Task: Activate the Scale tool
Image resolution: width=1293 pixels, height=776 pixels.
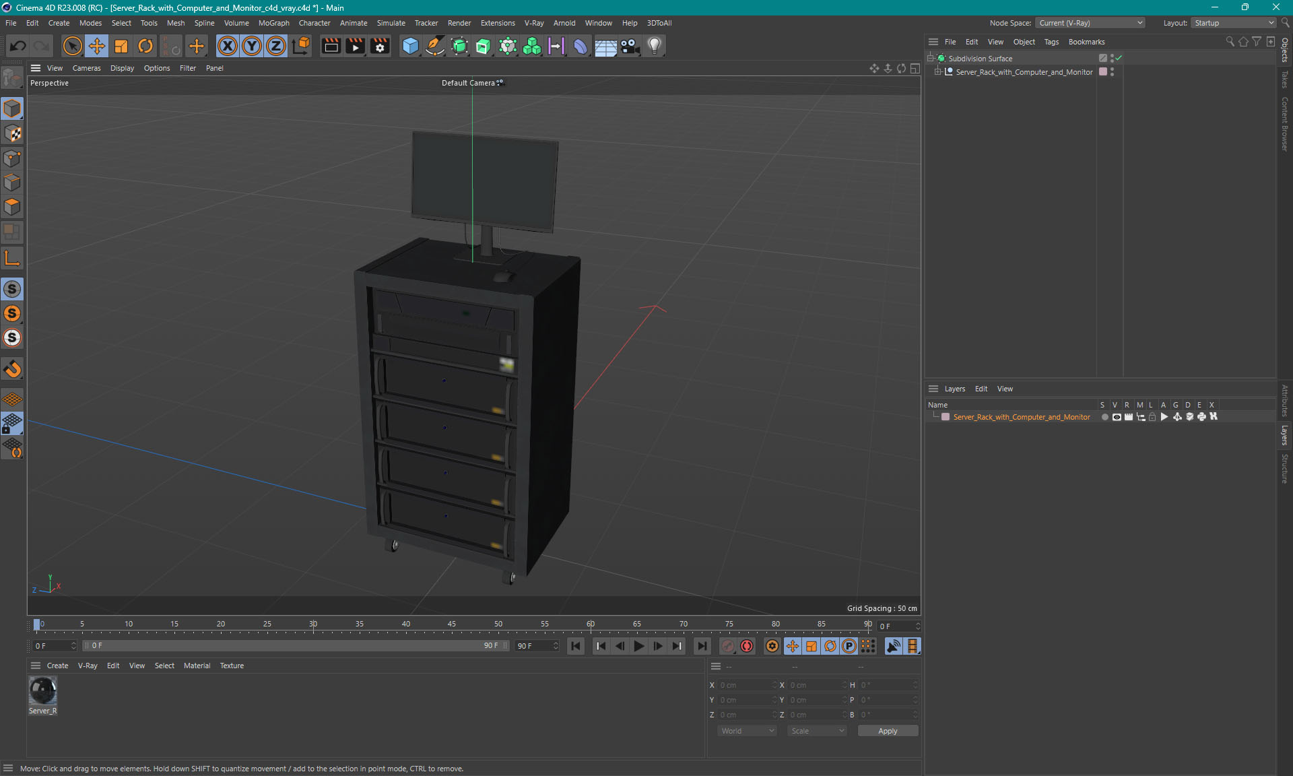Action: (121, 46)
